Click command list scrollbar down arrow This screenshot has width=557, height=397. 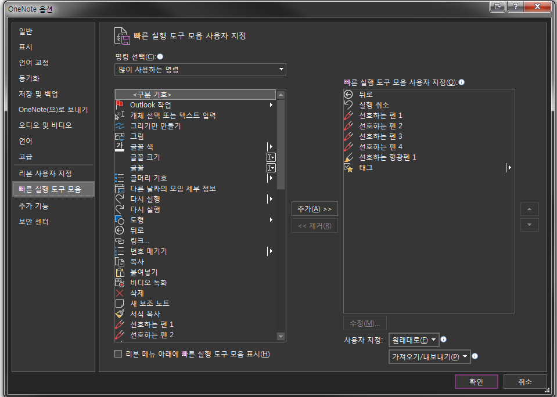tap(281, 336)
